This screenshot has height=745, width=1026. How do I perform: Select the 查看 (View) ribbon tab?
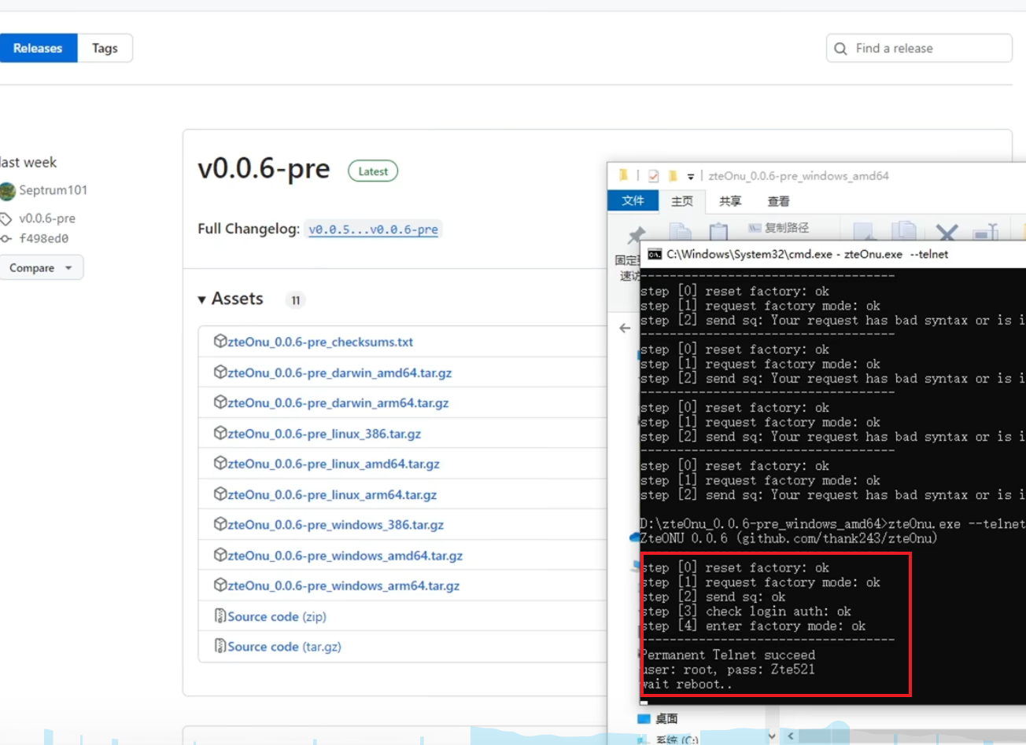(779, 201)
